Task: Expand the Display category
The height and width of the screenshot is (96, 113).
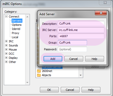Action: (x=6, y=58)
